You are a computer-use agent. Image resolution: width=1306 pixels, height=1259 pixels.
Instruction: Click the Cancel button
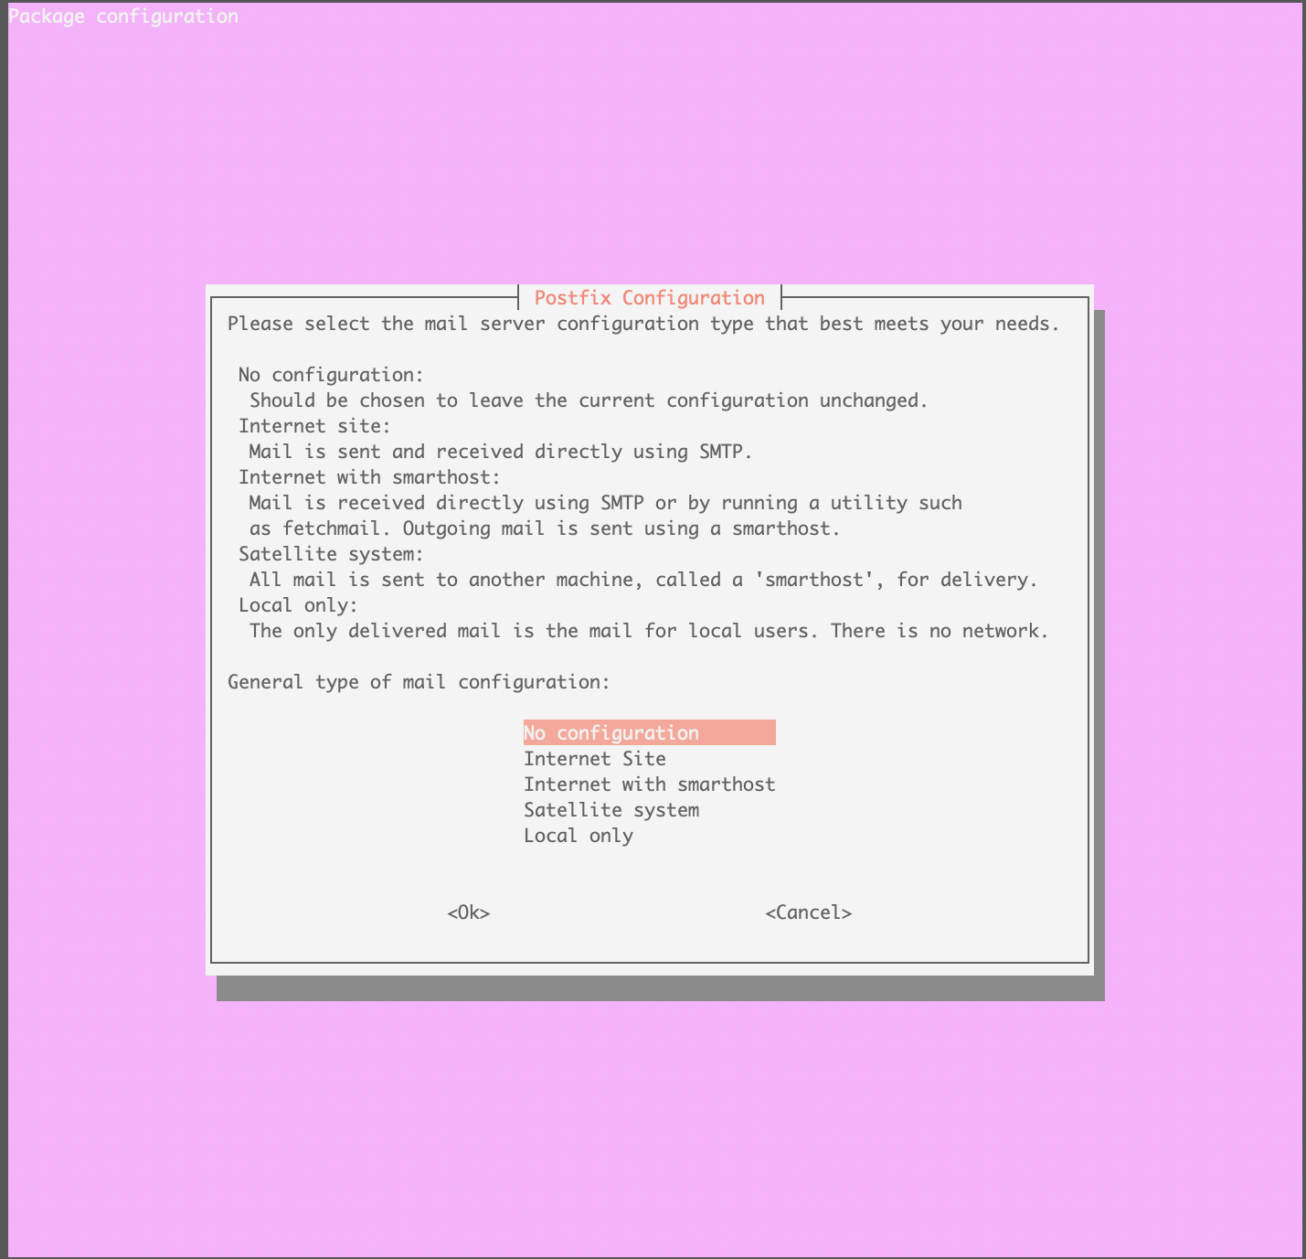coord(809,912)
